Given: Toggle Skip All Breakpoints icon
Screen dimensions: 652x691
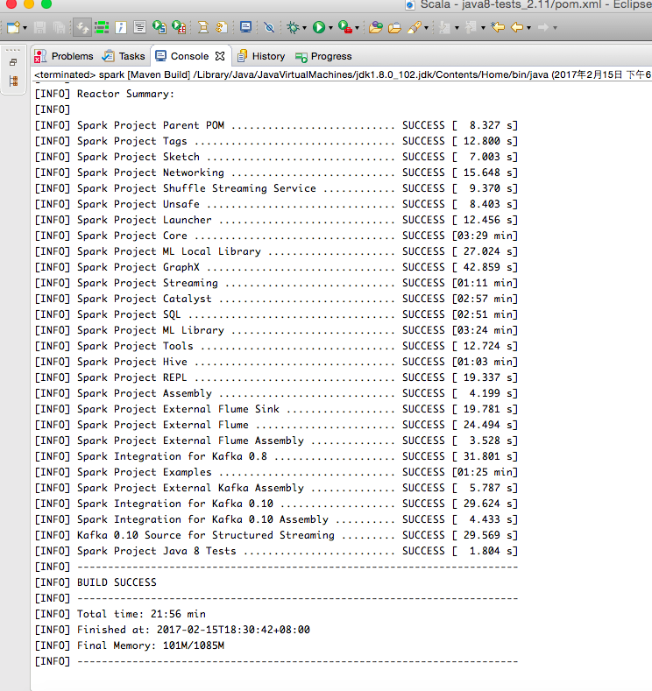Looking at the screenshot, I should pos(269,28).
